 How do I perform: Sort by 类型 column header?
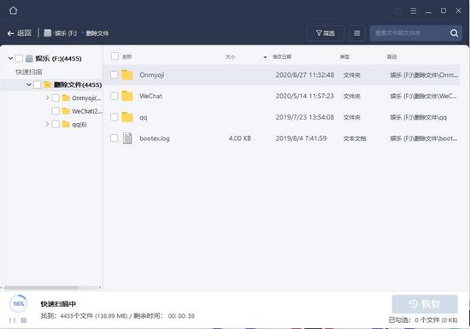pyautogui.click(x=344, y=56)
